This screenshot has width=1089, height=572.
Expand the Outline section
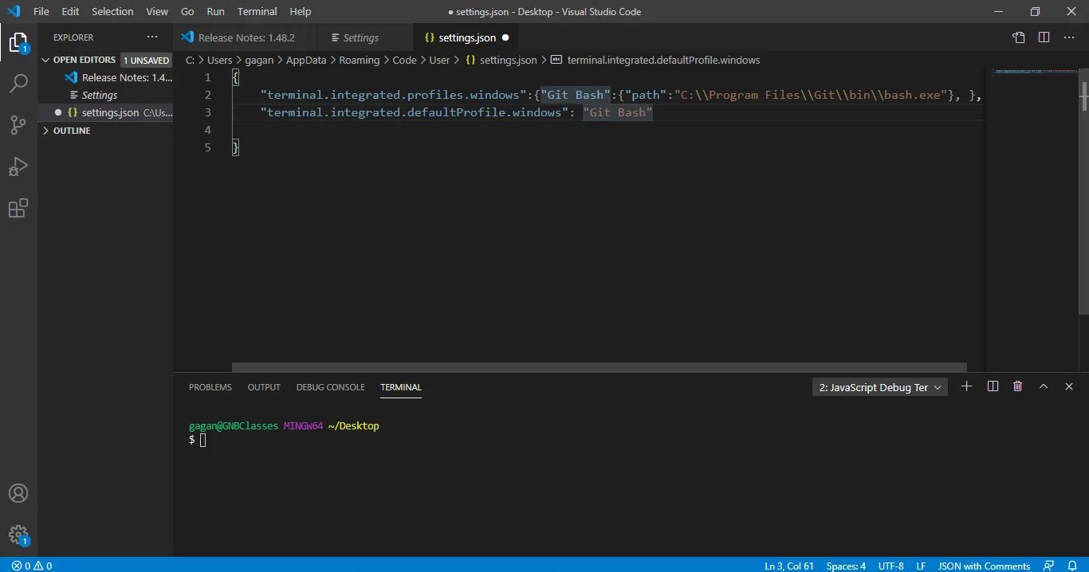click(45, 131)
